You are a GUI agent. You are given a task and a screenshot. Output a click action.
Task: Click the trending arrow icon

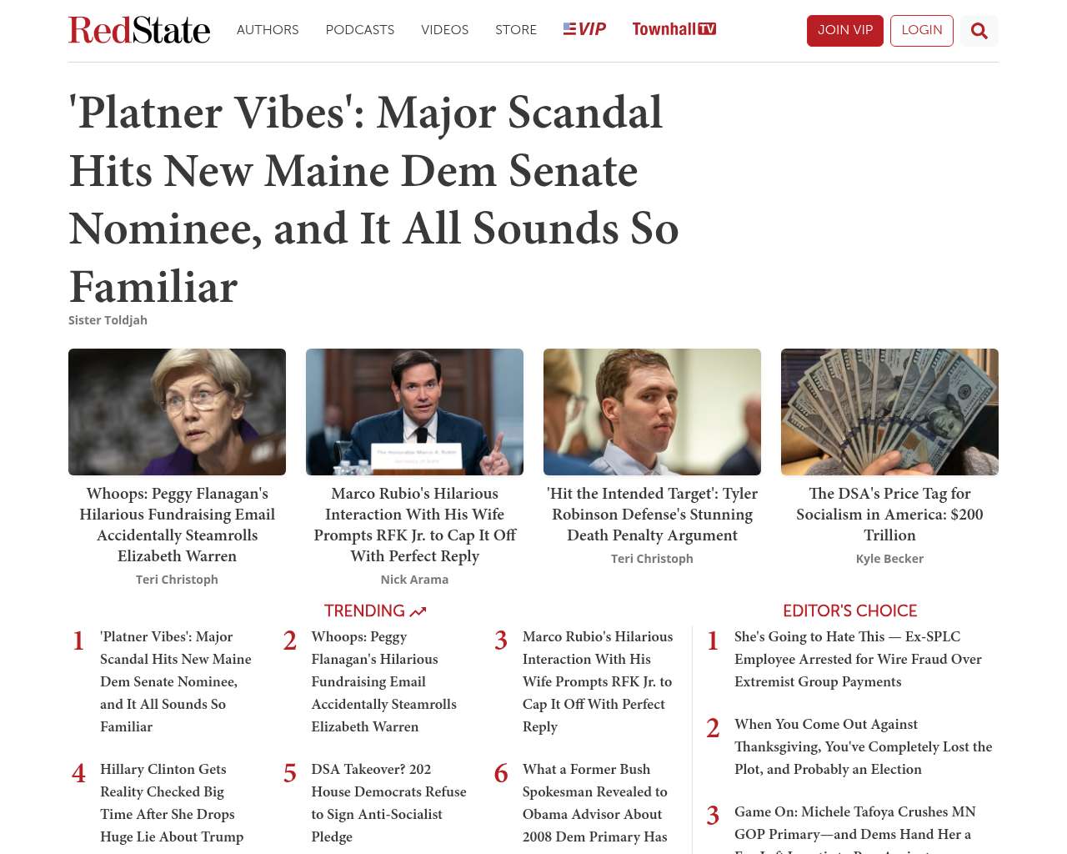coord(418,611)
